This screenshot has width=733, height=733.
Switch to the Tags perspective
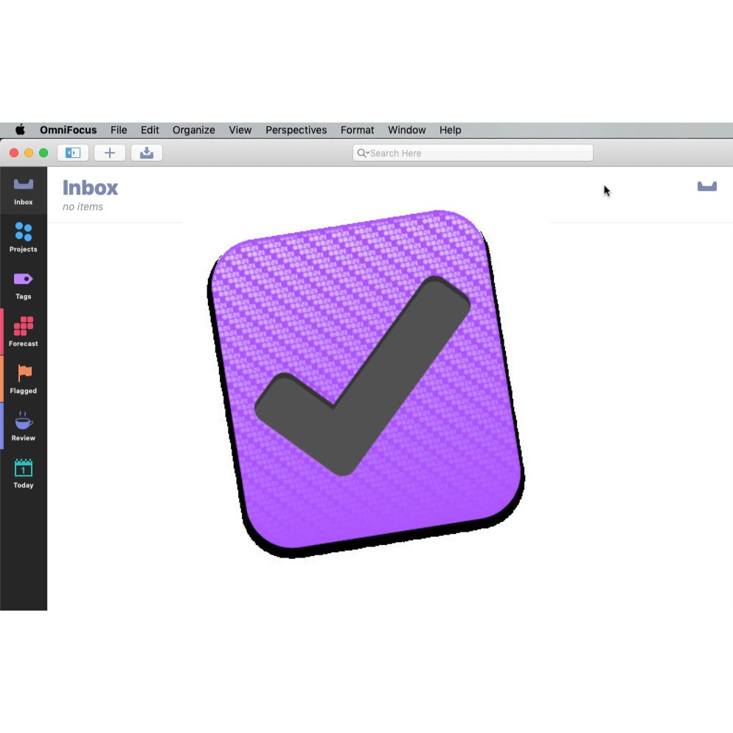pos(24,285)
